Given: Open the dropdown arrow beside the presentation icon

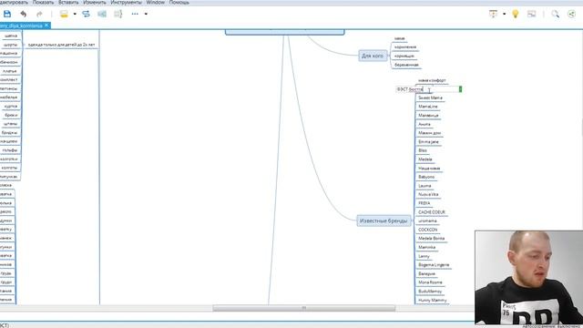Looking at the screenshot, I should coord(504,15).
